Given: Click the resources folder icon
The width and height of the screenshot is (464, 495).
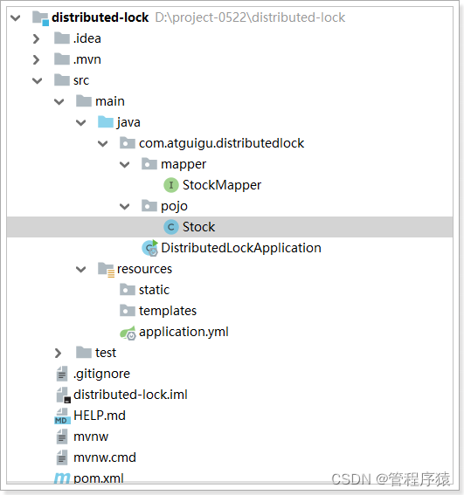Looking at the screenshot, I should click(106, 270).
